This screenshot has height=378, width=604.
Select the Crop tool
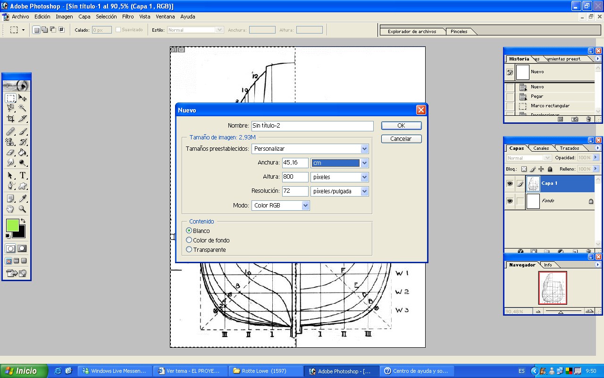10,119
